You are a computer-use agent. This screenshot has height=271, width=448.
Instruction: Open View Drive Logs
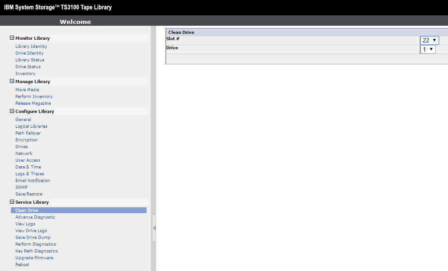click(31, 231)
